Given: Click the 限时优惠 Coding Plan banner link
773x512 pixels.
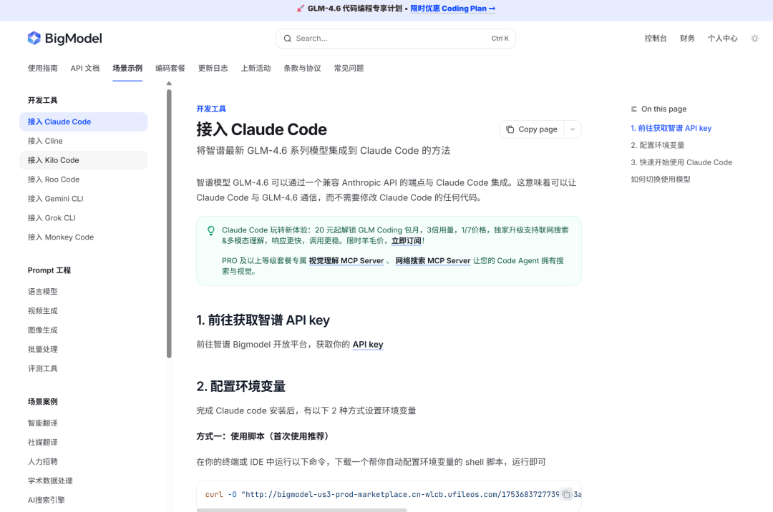Looking at the screenshot, I should [452, 9].
